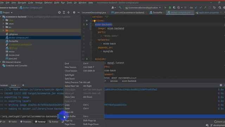
Task: Run services gutter icon on line 2
Action: [x=87, y=21]
